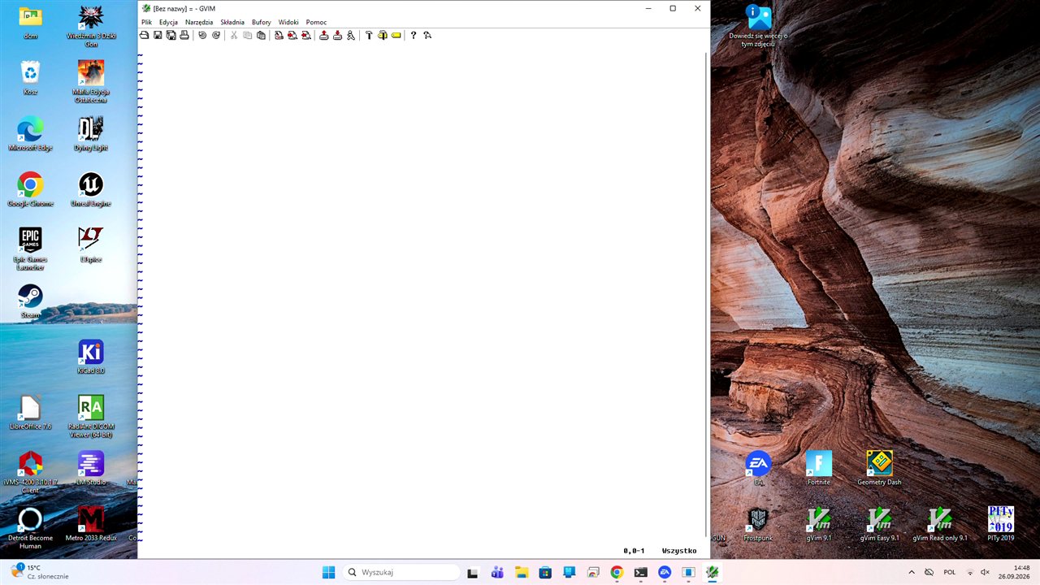Screen dimensions: 1040x585
Task: Click the Paste clipboard icon
Action: (261, 35)
